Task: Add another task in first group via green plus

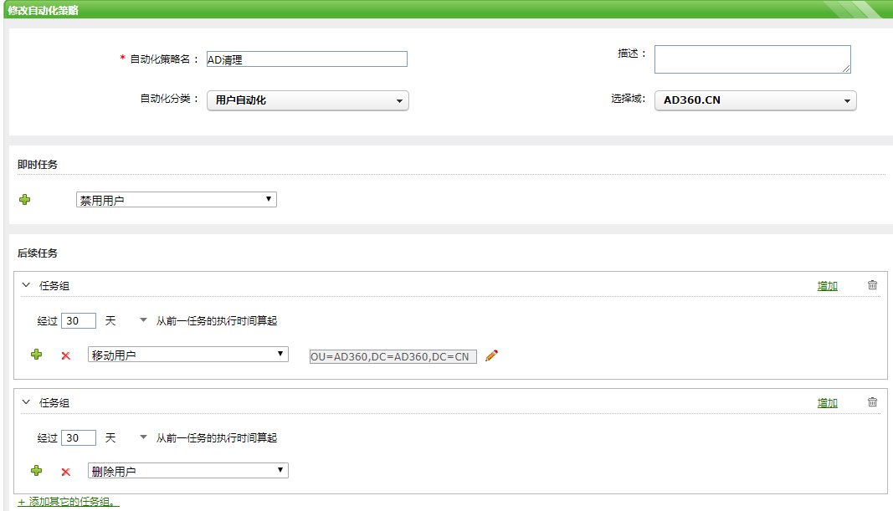Action: (37, 355)
